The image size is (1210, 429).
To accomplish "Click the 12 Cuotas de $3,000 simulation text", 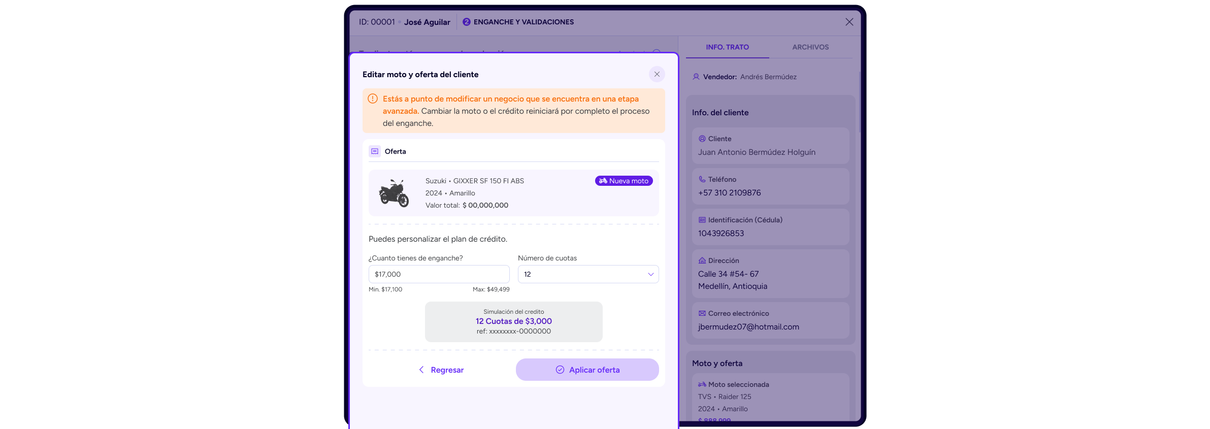I will [513, 321].
